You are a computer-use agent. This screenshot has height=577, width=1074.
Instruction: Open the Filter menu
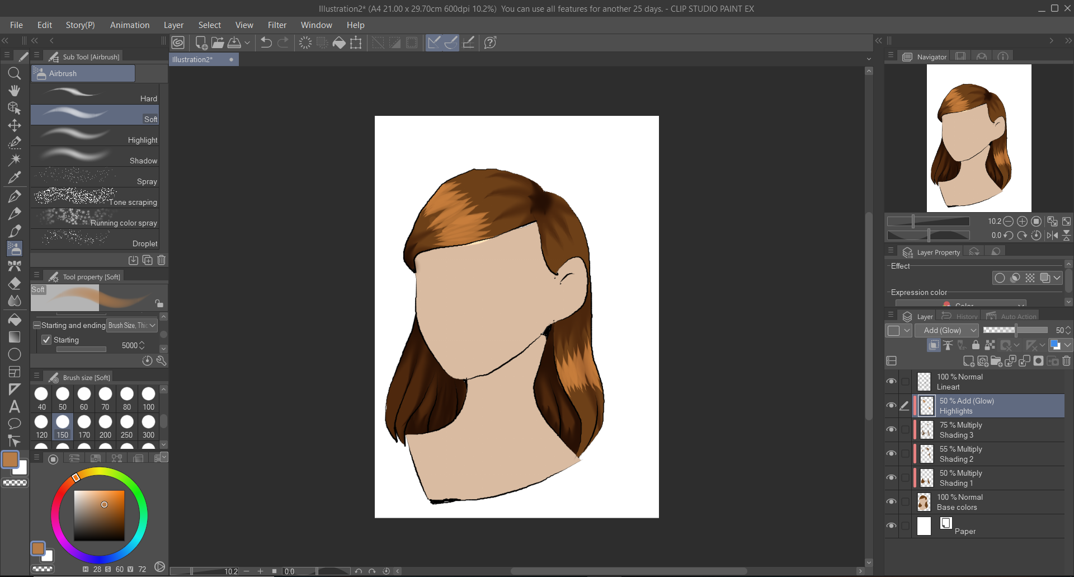point(277,25)
